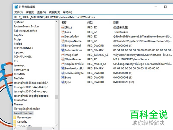173x130 pixels.
Task: Select the tesxnginx6336ggbgbqpcpq key
Action: (31, 96)
